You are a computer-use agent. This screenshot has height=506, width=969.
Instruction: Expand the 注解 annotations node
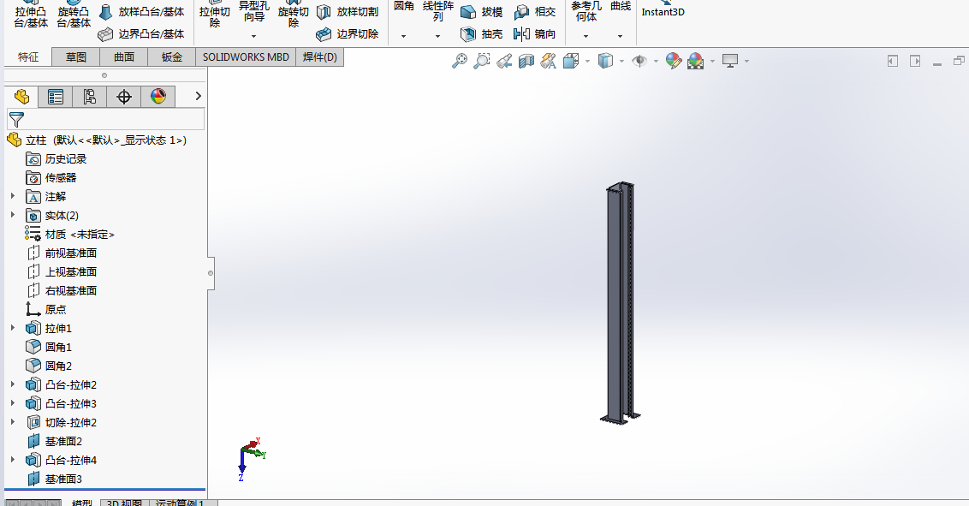click(12, 196)
